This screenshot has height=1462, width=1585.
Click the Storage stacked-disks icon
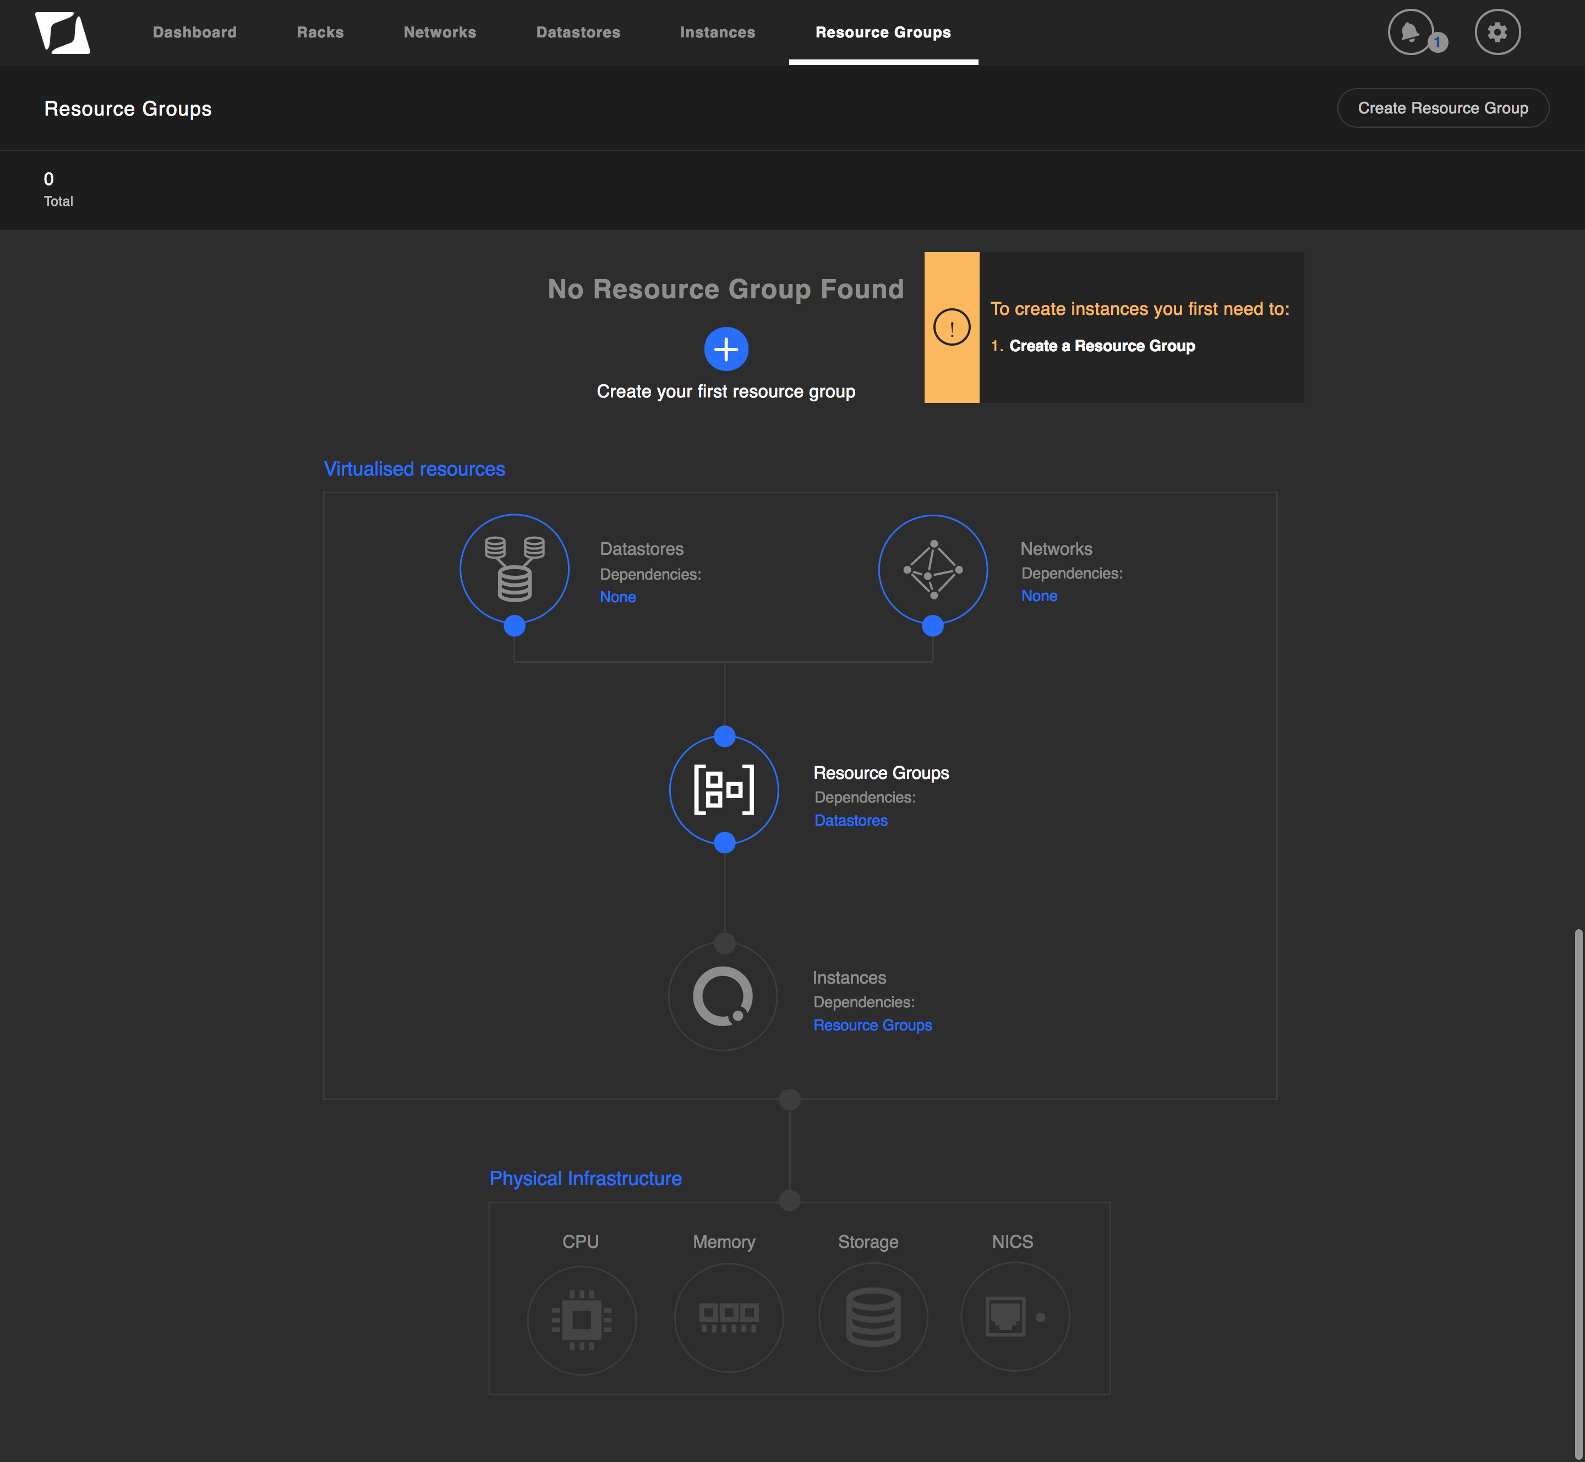[872, 1317]
